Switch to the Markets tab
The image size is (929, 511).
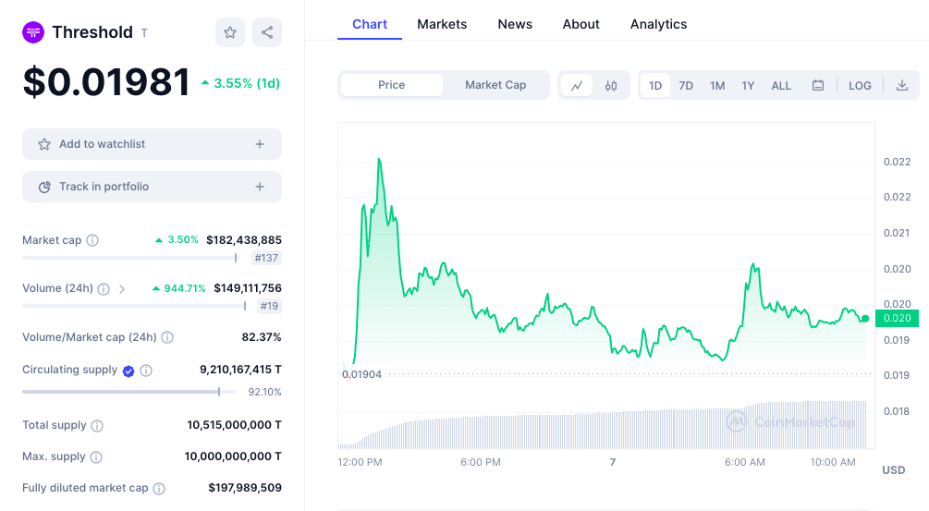pos(442,24)
